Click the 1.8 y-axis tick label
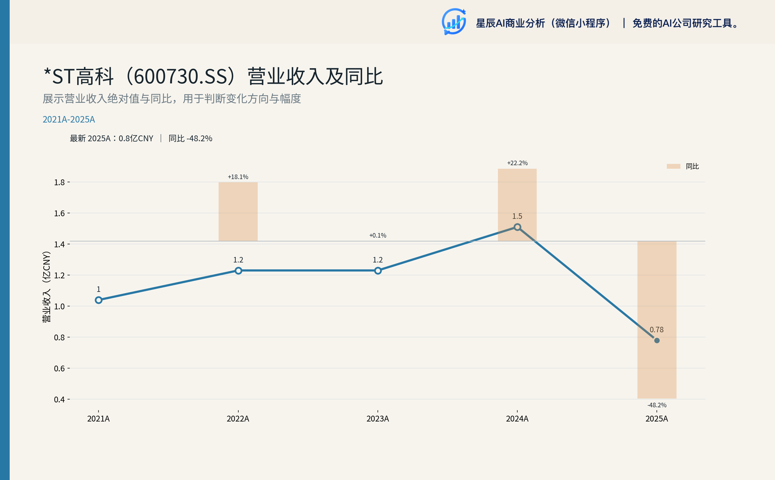775x480 pixels. click(59, 182)
